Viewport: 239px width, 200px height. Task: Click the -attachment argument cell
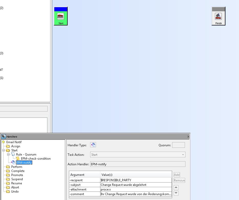coord(85,189)
